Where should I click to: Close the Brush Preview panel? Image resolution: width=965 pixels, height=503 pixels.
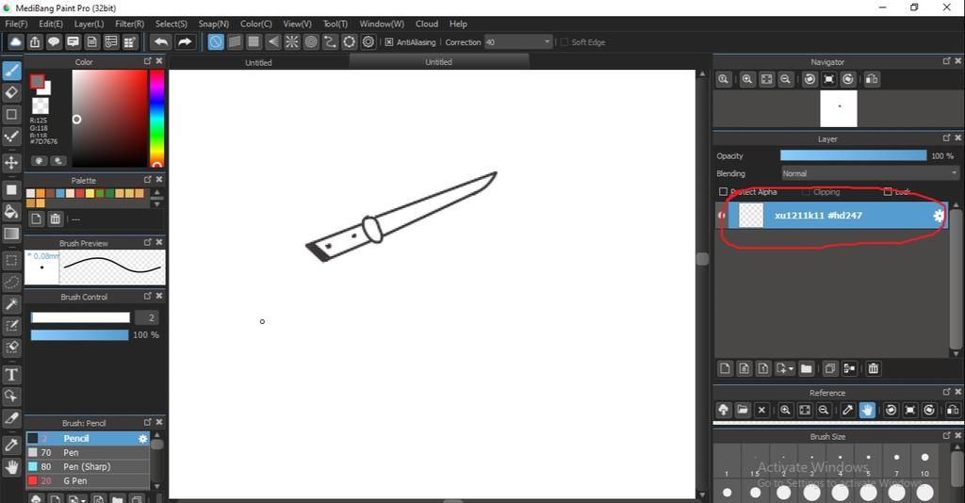coord(159,242)
